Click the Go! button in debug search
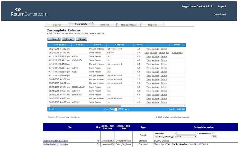 pyautogui.click(x=214, y=137)
